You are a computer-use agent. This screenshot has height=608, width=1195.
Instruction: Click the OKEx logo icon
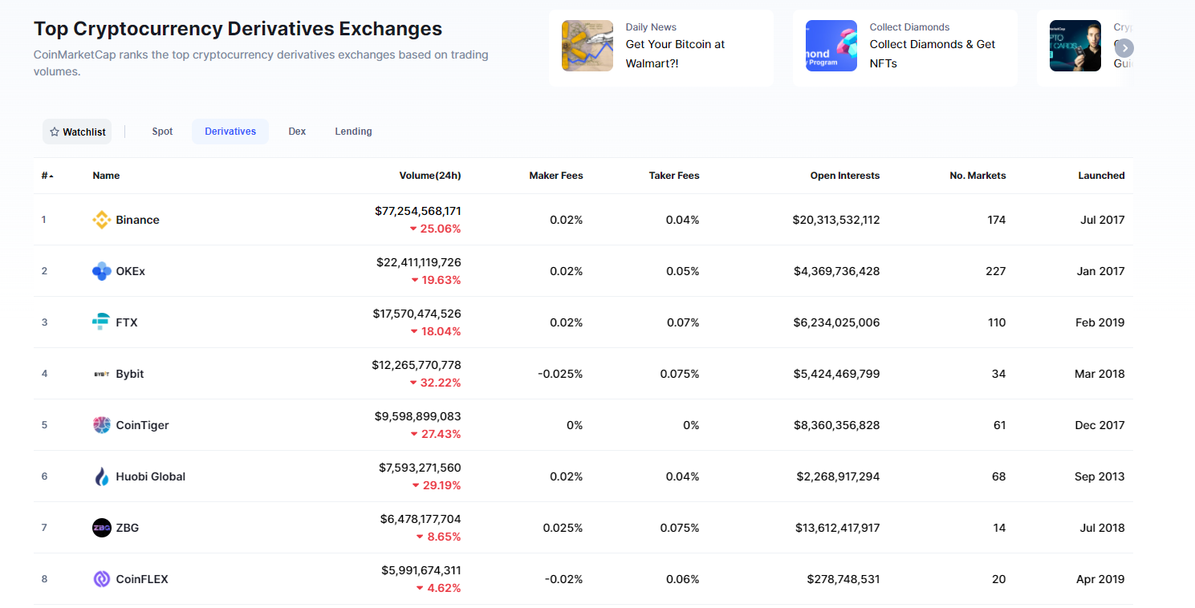101,271
